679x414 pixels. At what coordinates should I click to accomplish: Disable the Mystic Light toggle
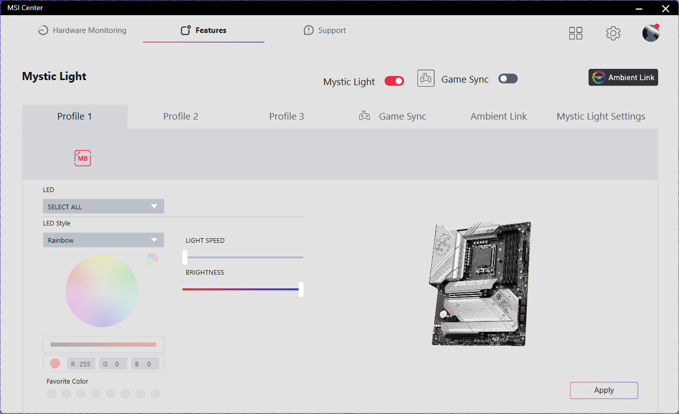(394, 80)
